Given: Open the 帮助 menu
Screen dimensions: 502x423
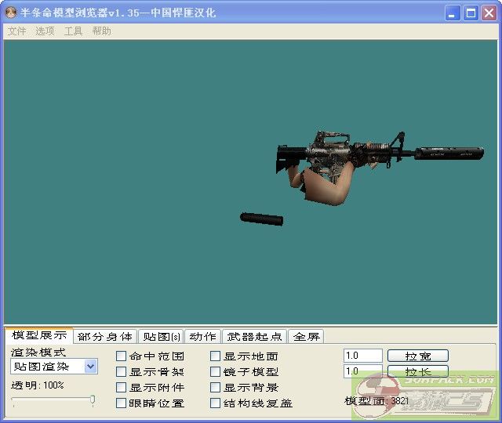Looking at the screenshot, I should click(101, 31).
